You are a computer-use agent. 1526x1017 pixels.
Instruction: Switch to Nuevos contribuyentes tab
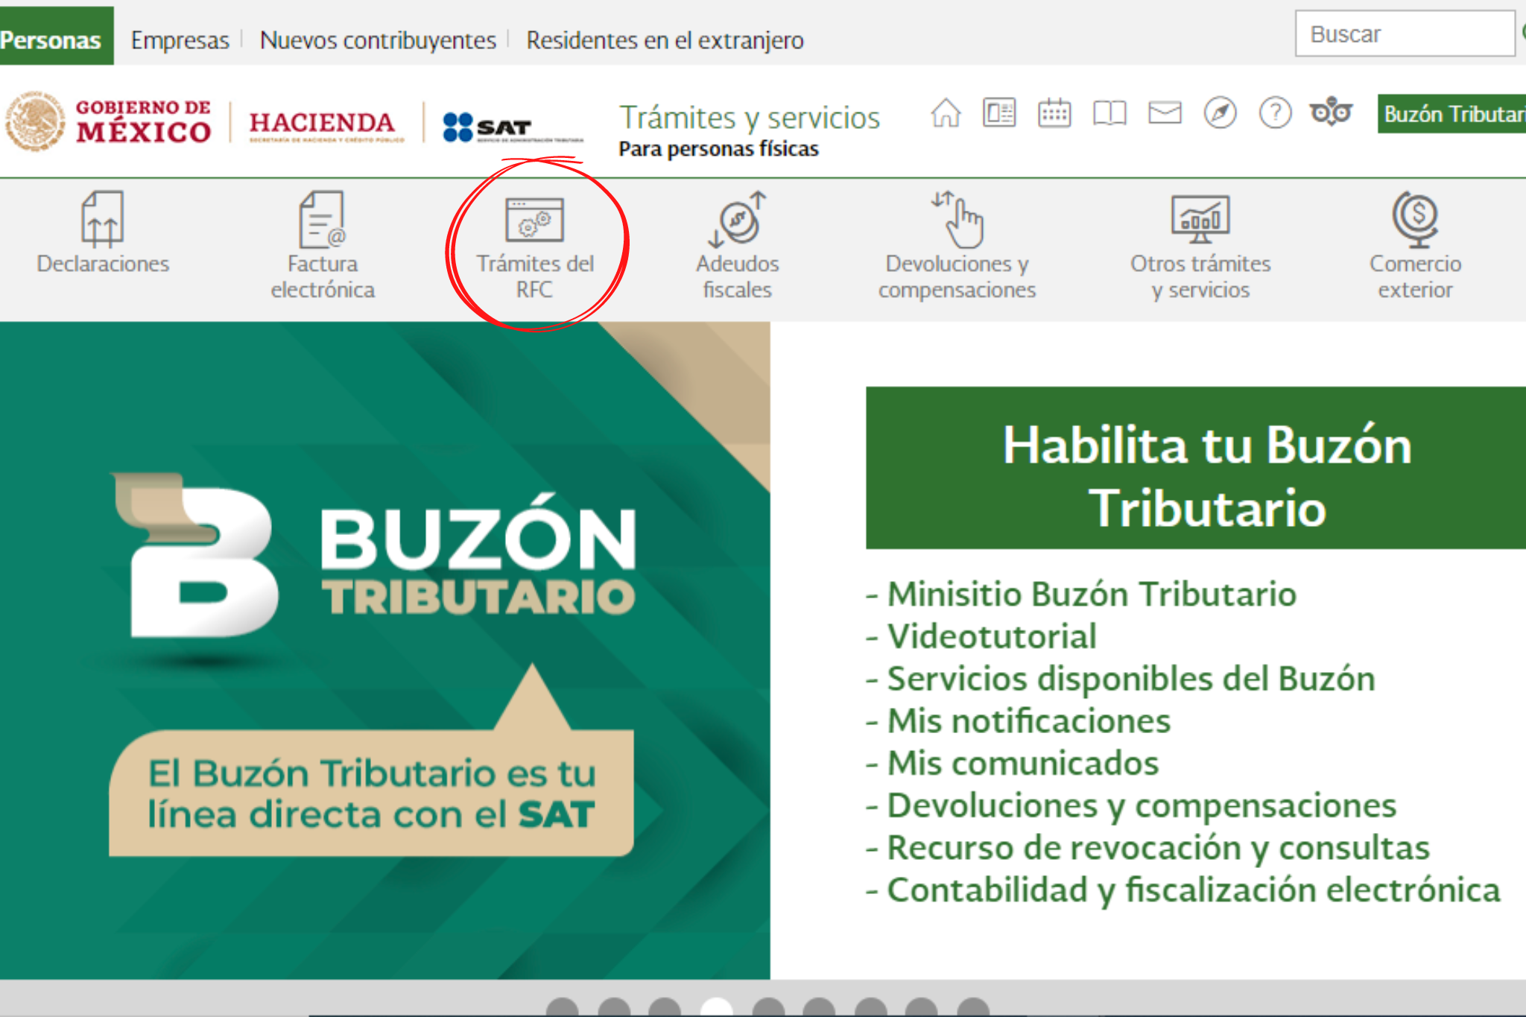click(x=378, y=40)
